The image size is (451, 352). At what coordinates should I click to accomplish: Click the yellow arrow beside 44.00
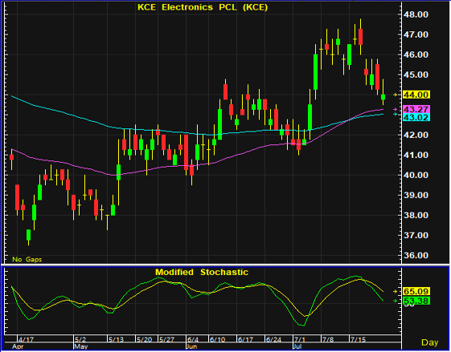coord(396,95)
